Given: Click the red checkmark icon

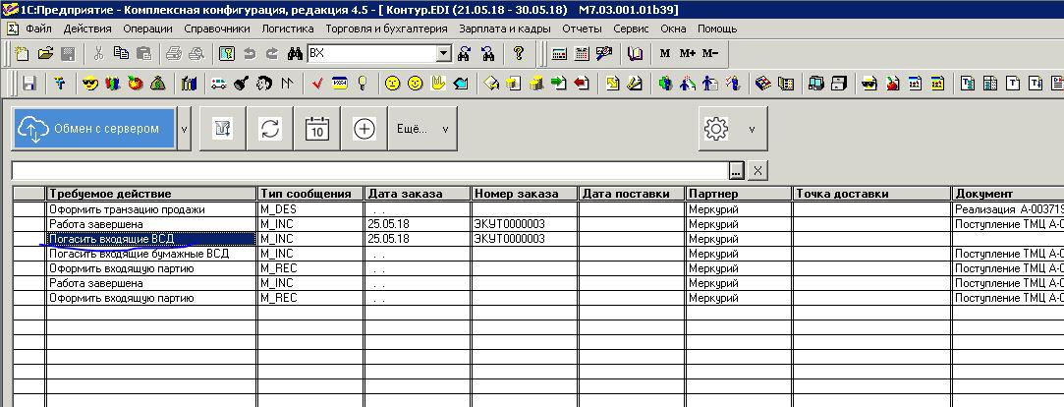Looking at the screenshot, I should 317,84.
